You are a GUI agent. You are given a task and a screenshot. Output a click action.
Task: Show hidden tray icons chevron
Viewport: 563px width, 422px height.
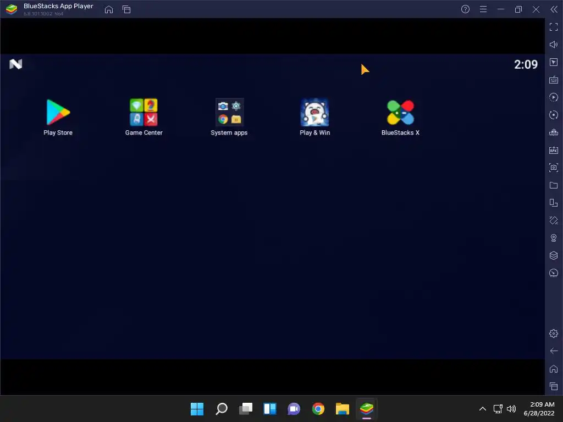point(483,409)
